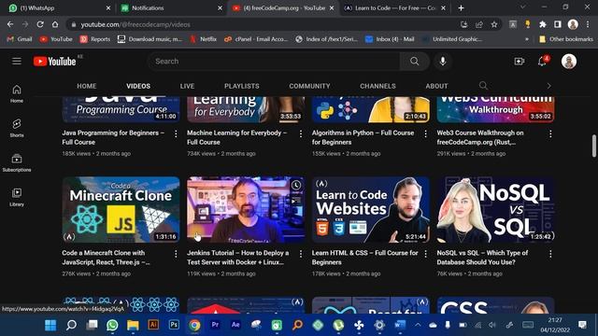
Task: Open options for Minecraft Clone video
Action: [x=176, y=254]
